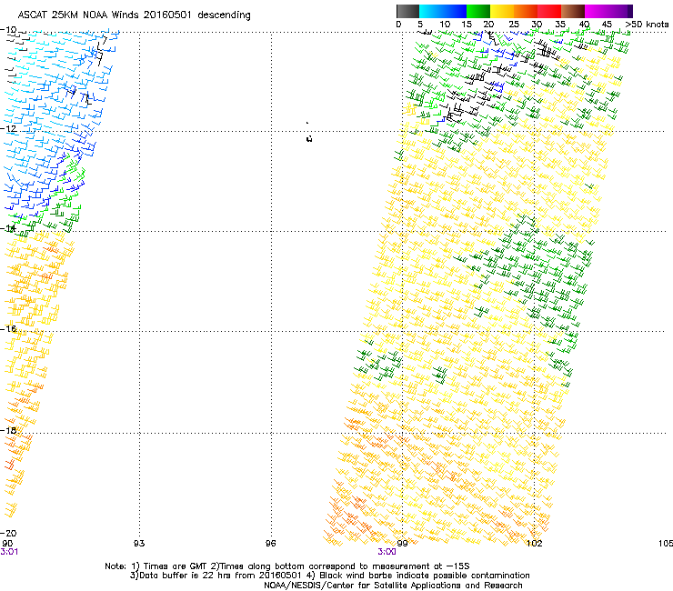Click the '30' label under the color bar

(537, 25)
